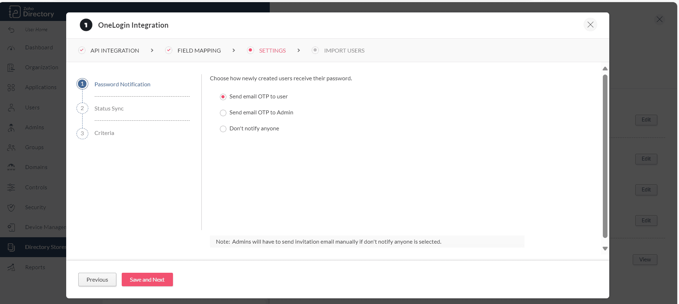Click the fourth Edit button in background
The image size is (679, 304).
click(x=646, y=221)
